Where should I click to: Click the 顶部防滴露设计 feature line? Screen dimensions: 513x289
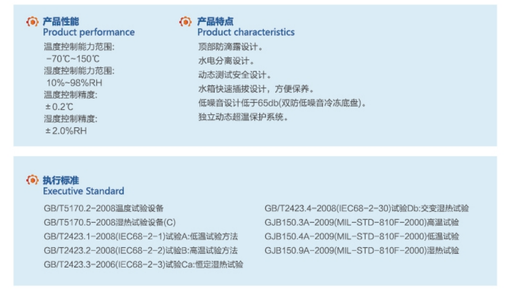point(230,47)
